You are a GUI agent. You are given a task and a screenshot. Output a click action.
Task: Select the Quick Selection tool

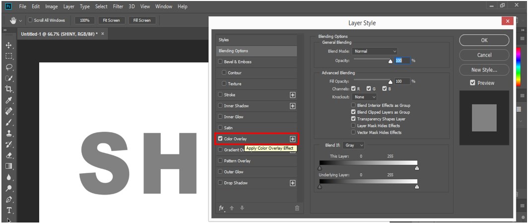[9, 78]
